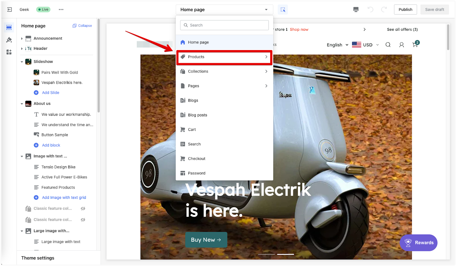Collapse the About us section tree arrow

coord(22,104)
